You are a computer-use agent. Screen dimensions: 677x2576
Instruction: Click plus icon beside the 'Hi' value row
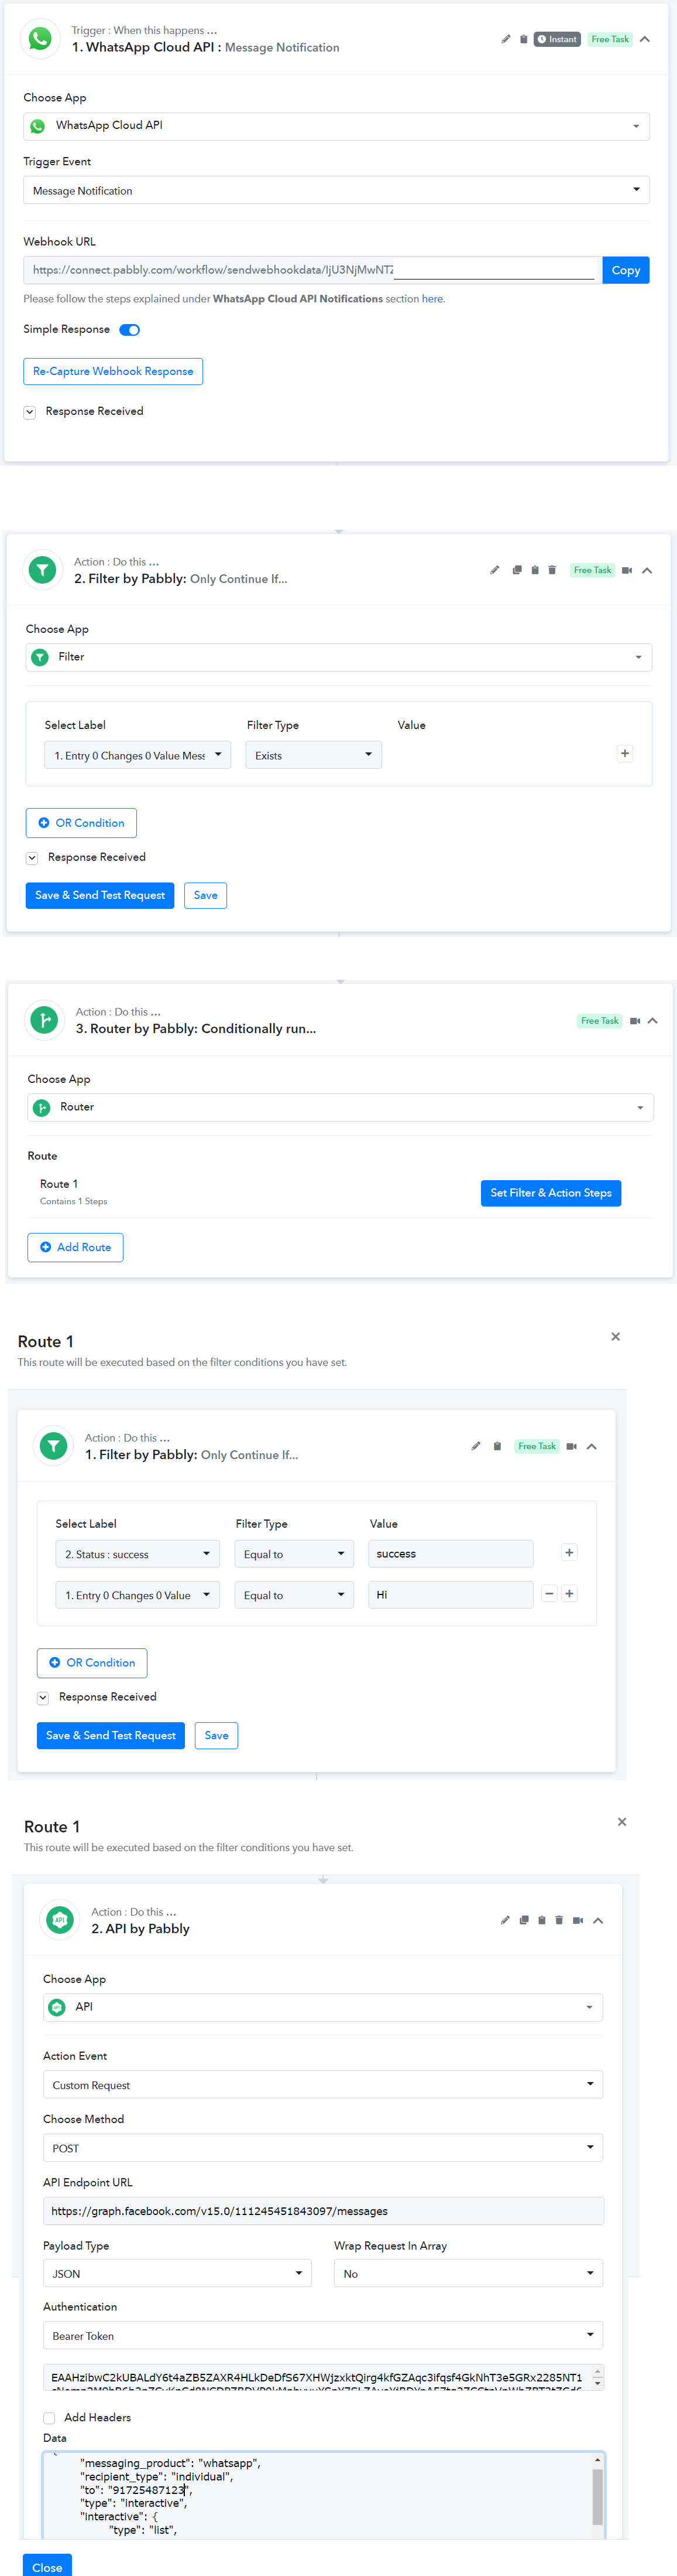click(x=569, y=1594)
